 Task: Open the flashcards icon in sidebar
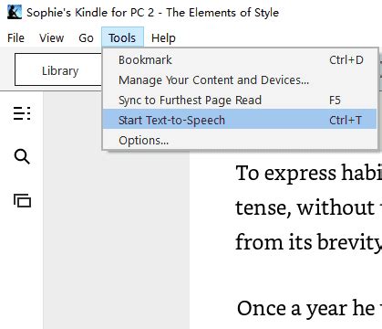22,200
